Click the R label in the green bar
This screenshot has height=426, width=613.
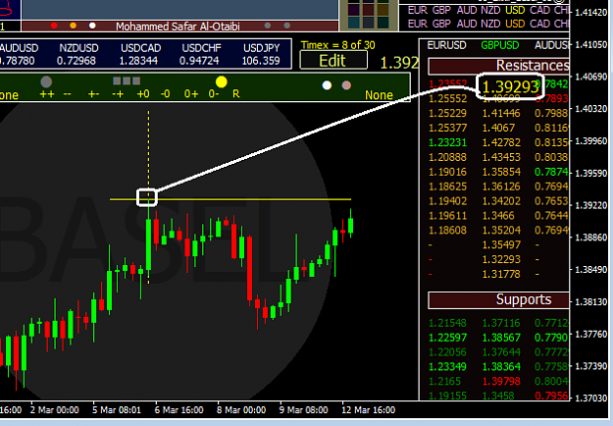(235, 94)
